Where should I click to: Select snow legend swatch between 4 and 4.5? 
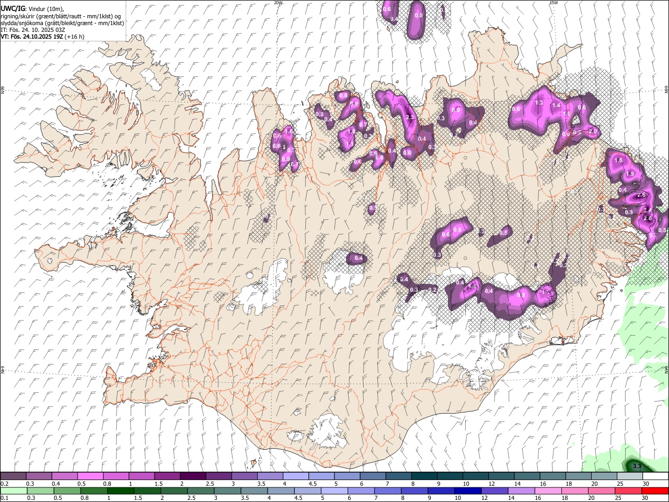pyautogui.click(x=295, y=476)
